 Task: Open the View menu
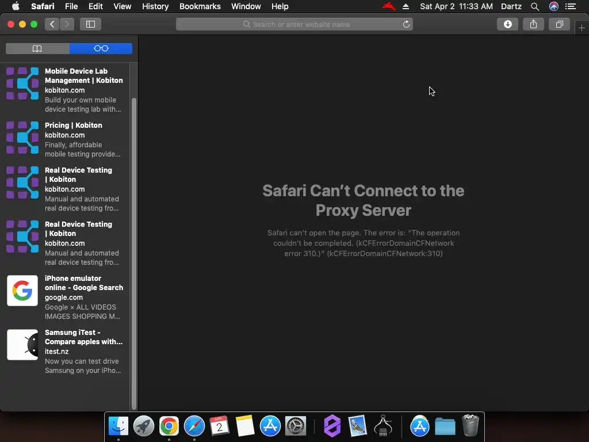[x=122, y=6]
